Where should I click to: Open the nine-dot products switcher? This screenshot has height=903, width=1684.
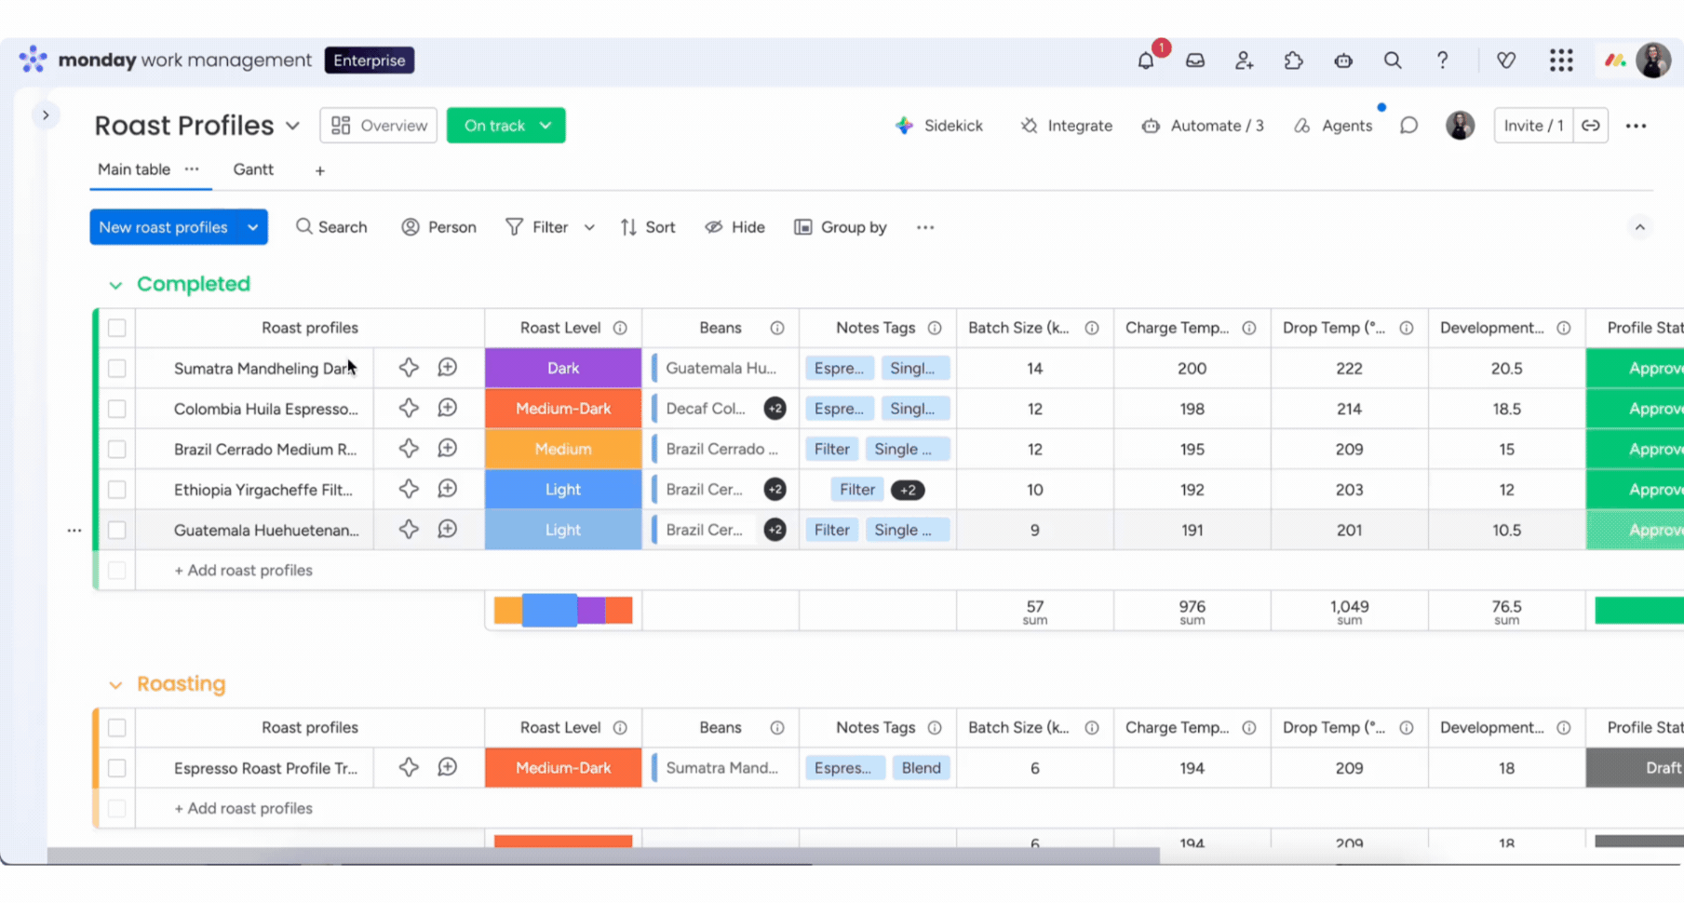pyautogui.click(x=1561, y=61)
